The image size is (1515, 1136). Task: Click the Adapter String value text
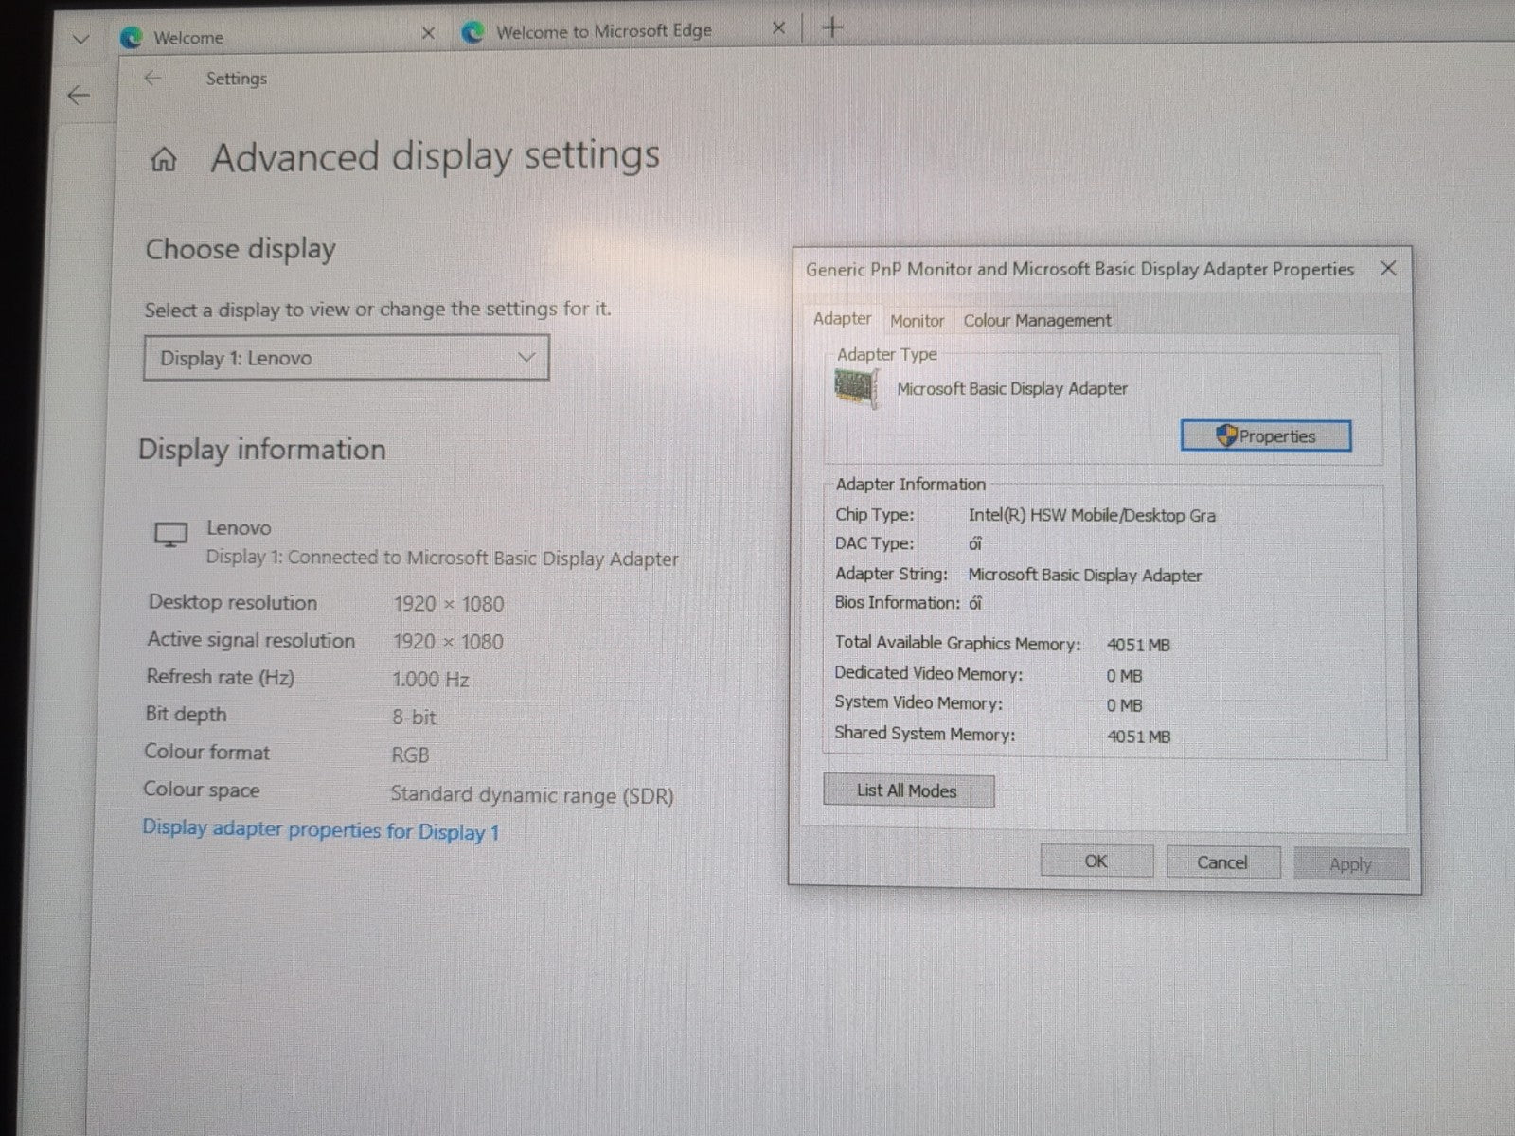[x=1084, y=576]
